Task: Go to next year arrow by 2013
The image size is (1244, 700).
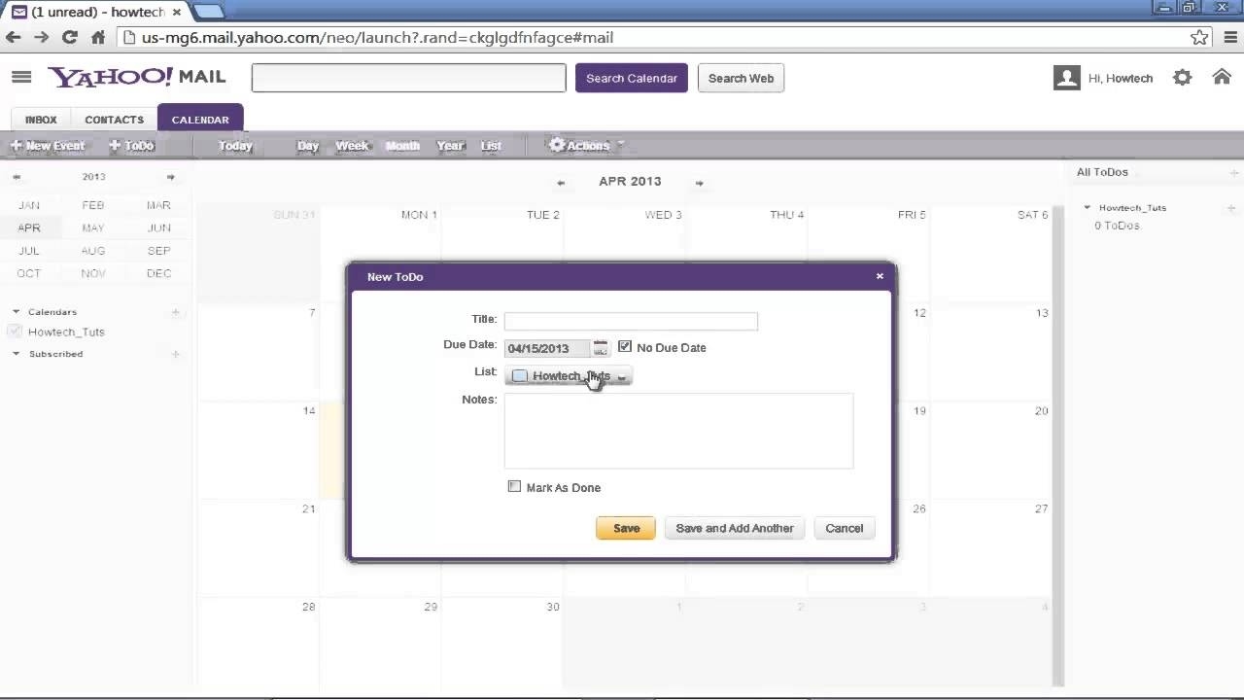Action: 170,177
